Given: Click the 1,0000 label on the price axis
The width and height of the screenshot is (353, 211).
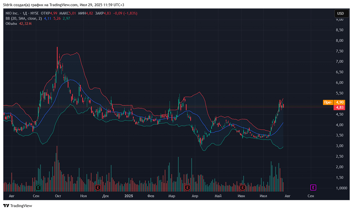Looking at the screenshot, I should [341, 188].
